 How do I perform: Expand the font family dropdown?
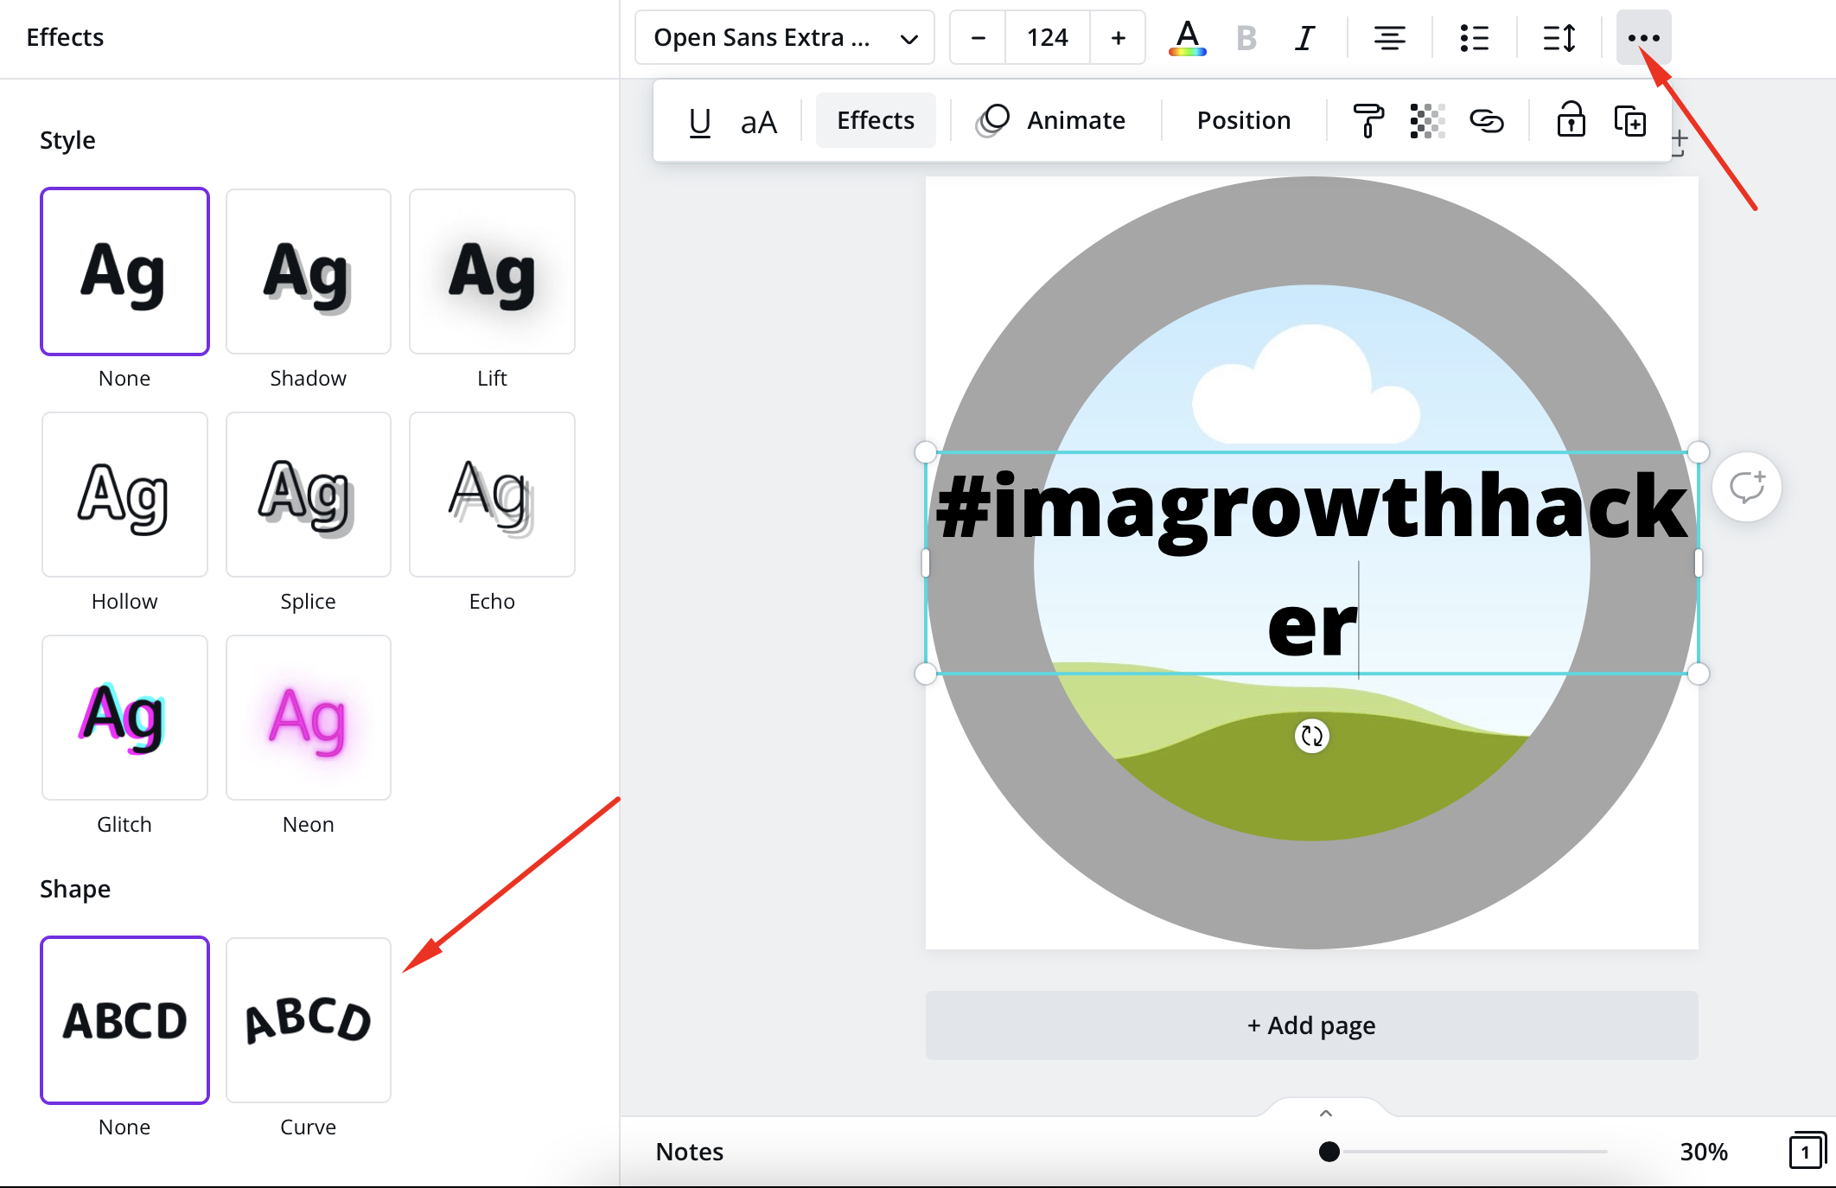coord(785,38)
